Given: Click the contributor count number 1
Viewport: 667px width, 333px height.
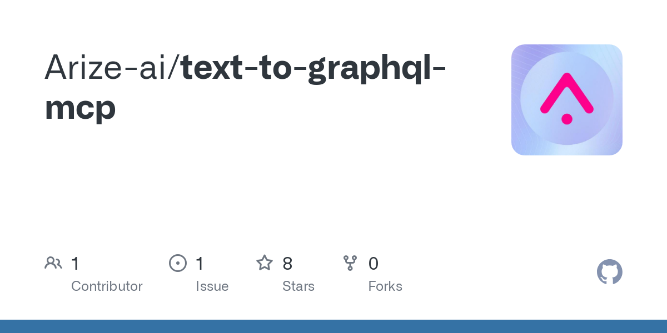Looking at the screenshot, I should tap(75, 264).
